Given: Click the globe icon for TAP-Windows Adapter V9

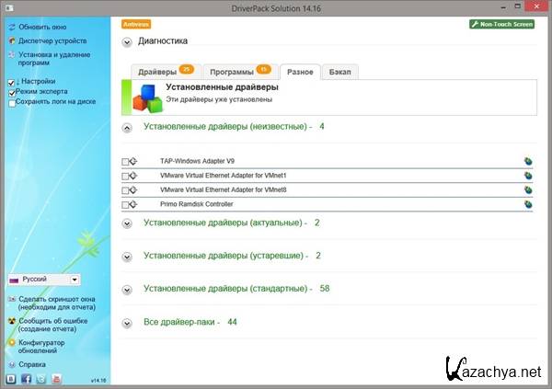Looking at the screenshot, I should (x=528, y=161).
